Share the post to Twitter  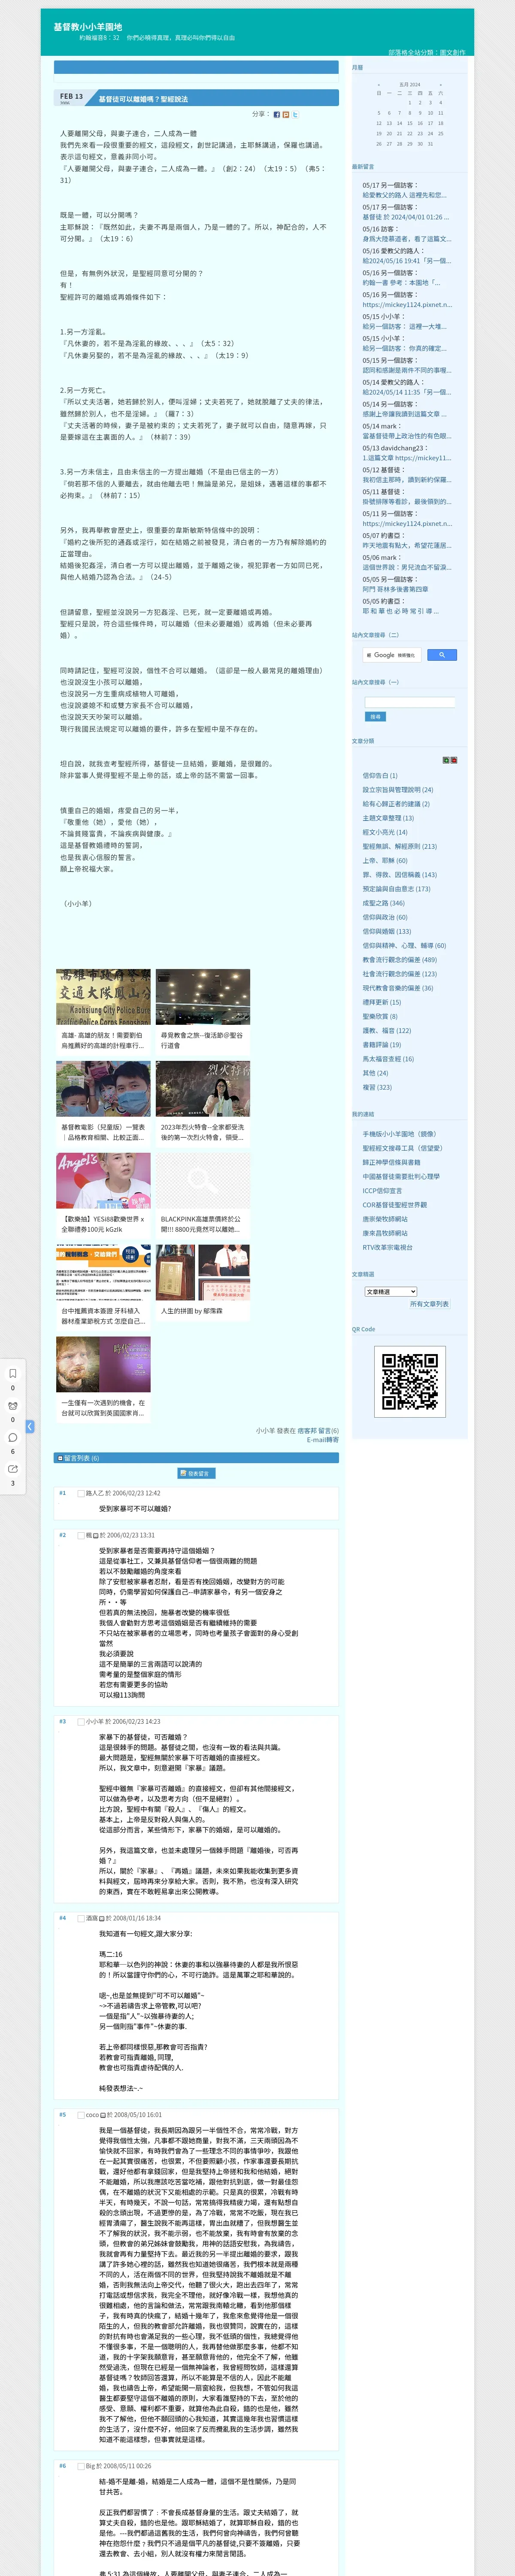click(x=295, y=114)
